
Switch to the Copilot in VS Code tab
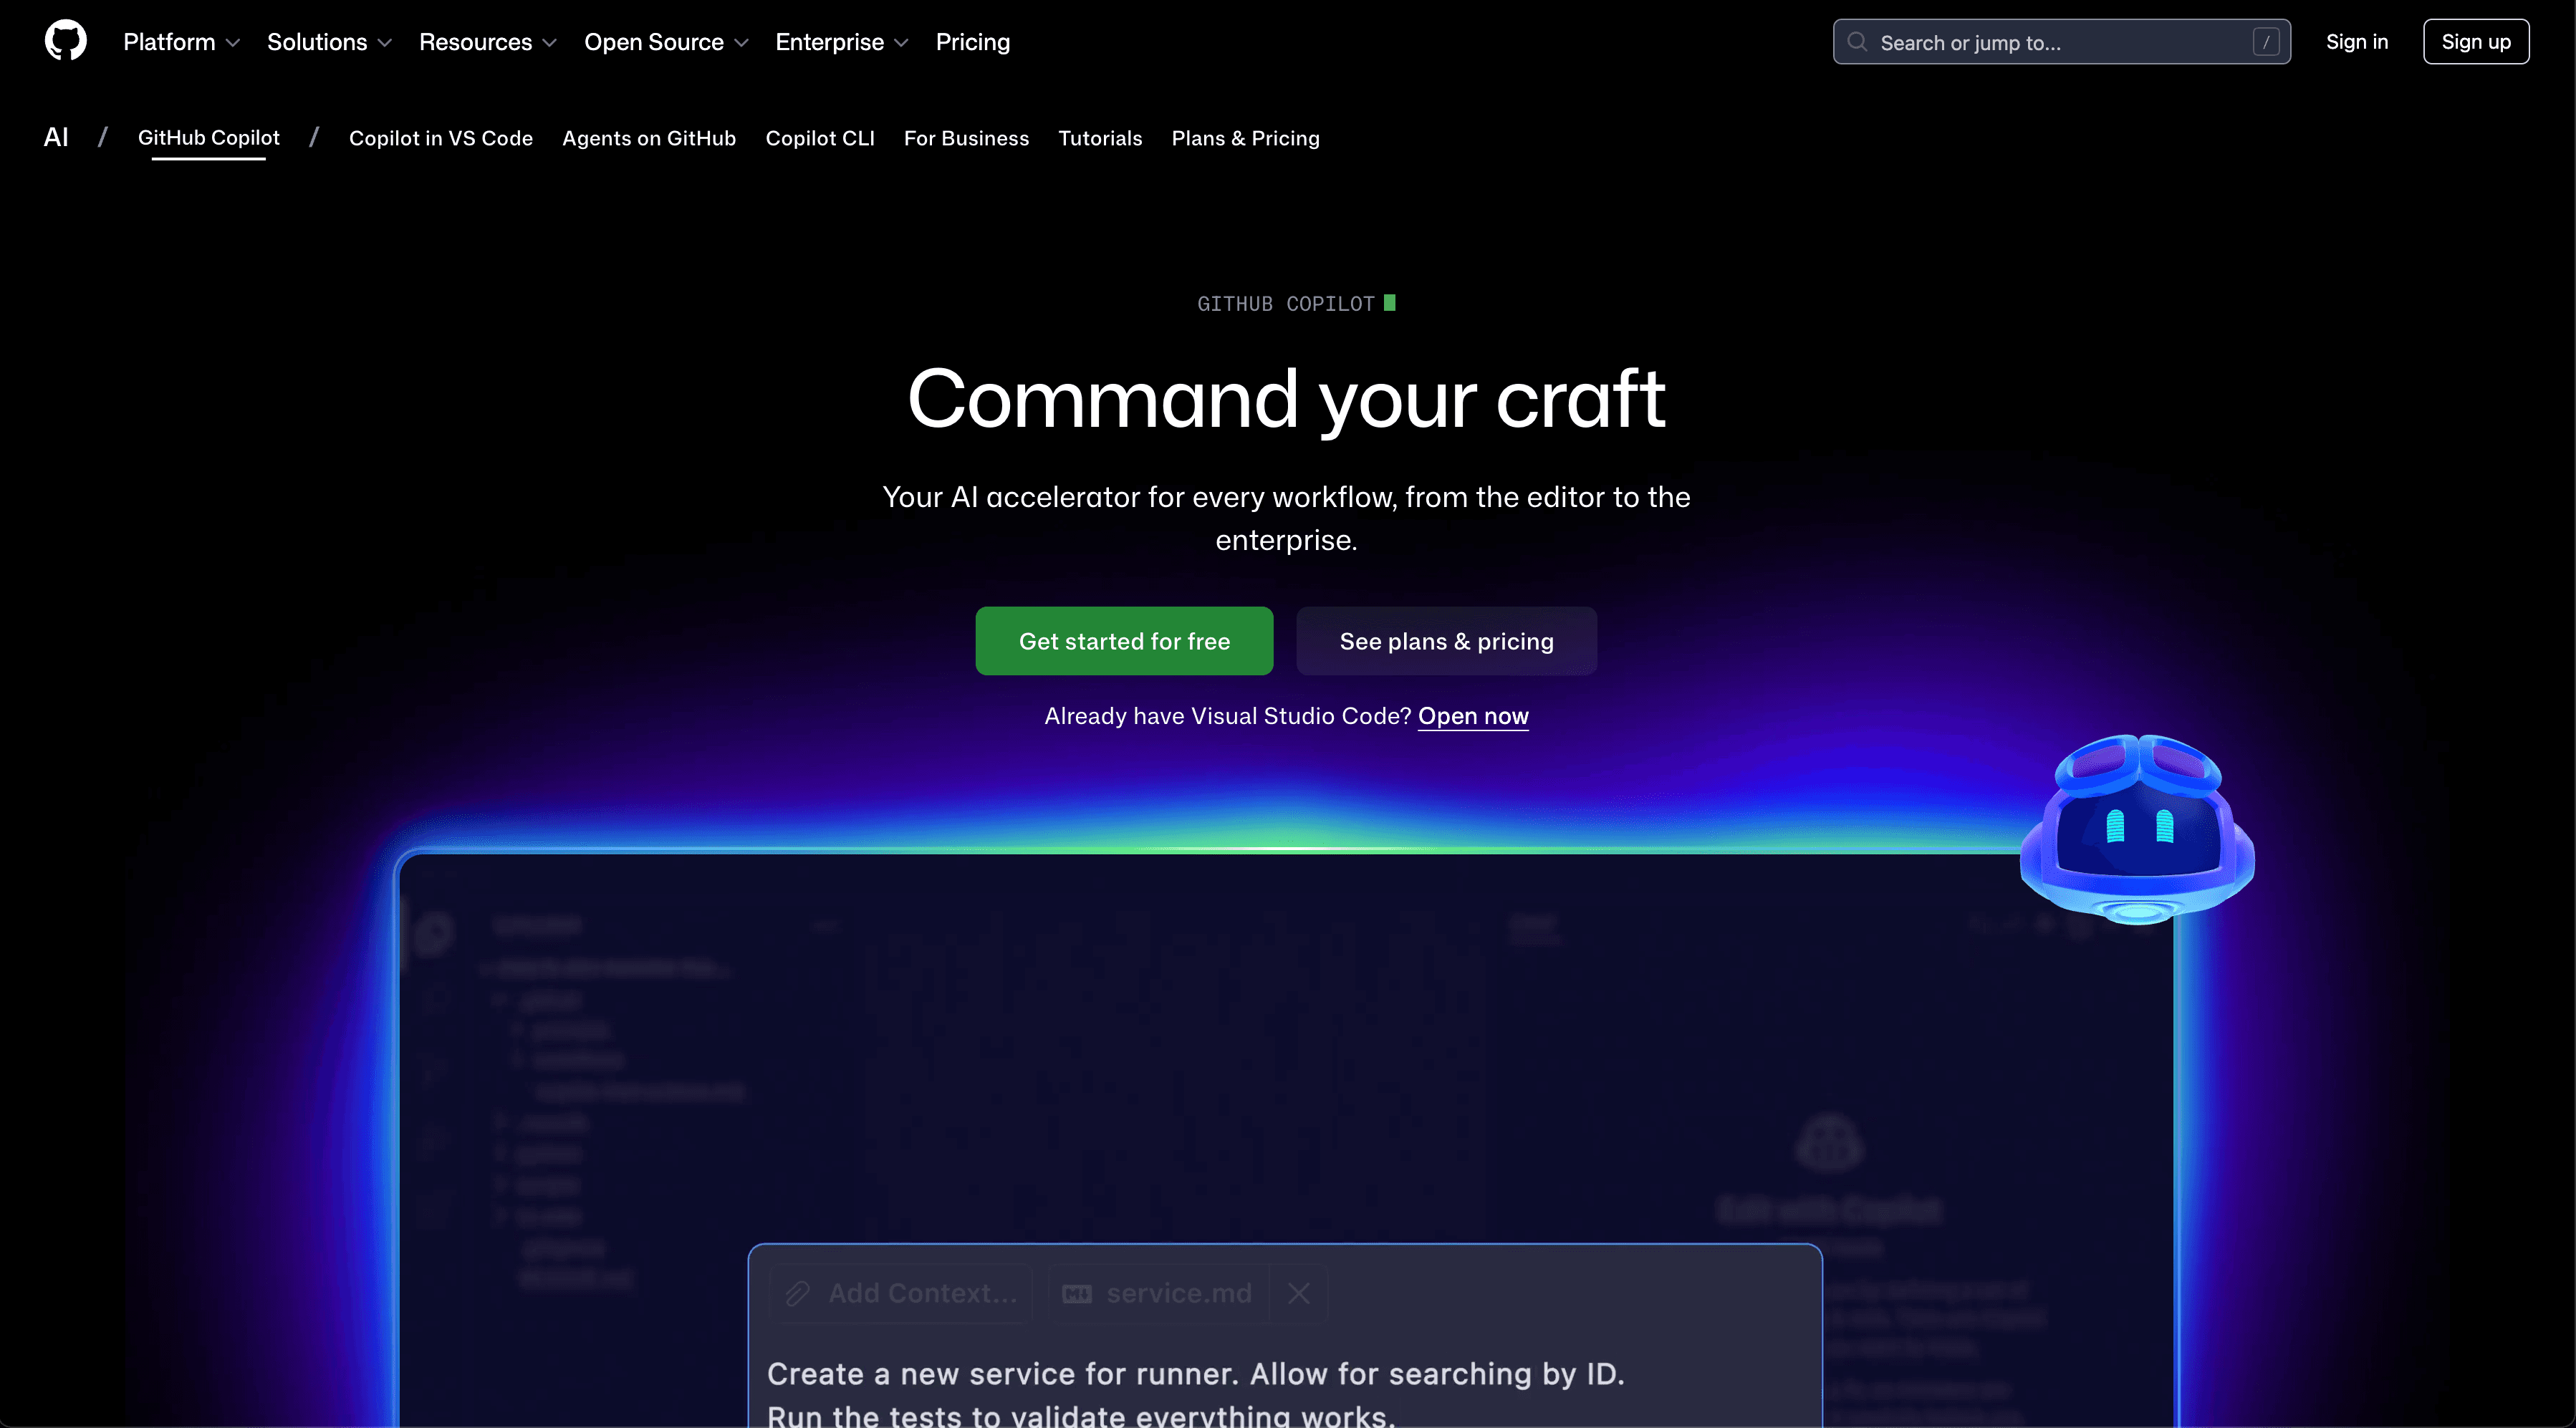[441, 138]
